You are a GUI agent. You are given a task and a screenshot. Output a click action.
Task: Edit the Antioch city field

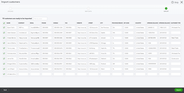tap(105, 38)
